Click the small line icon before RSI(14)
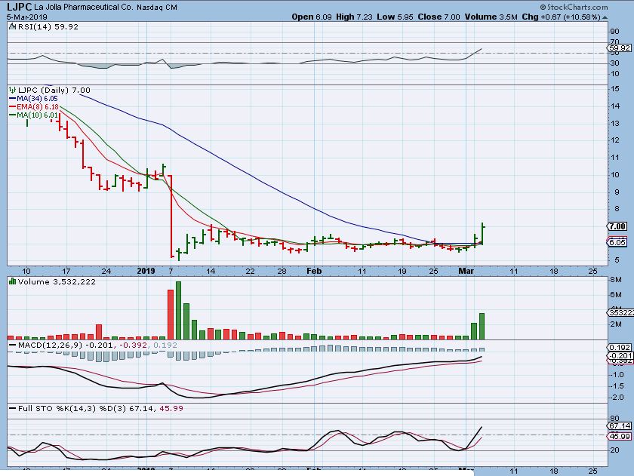Screen dimensions: 634x476 point(13,26)
